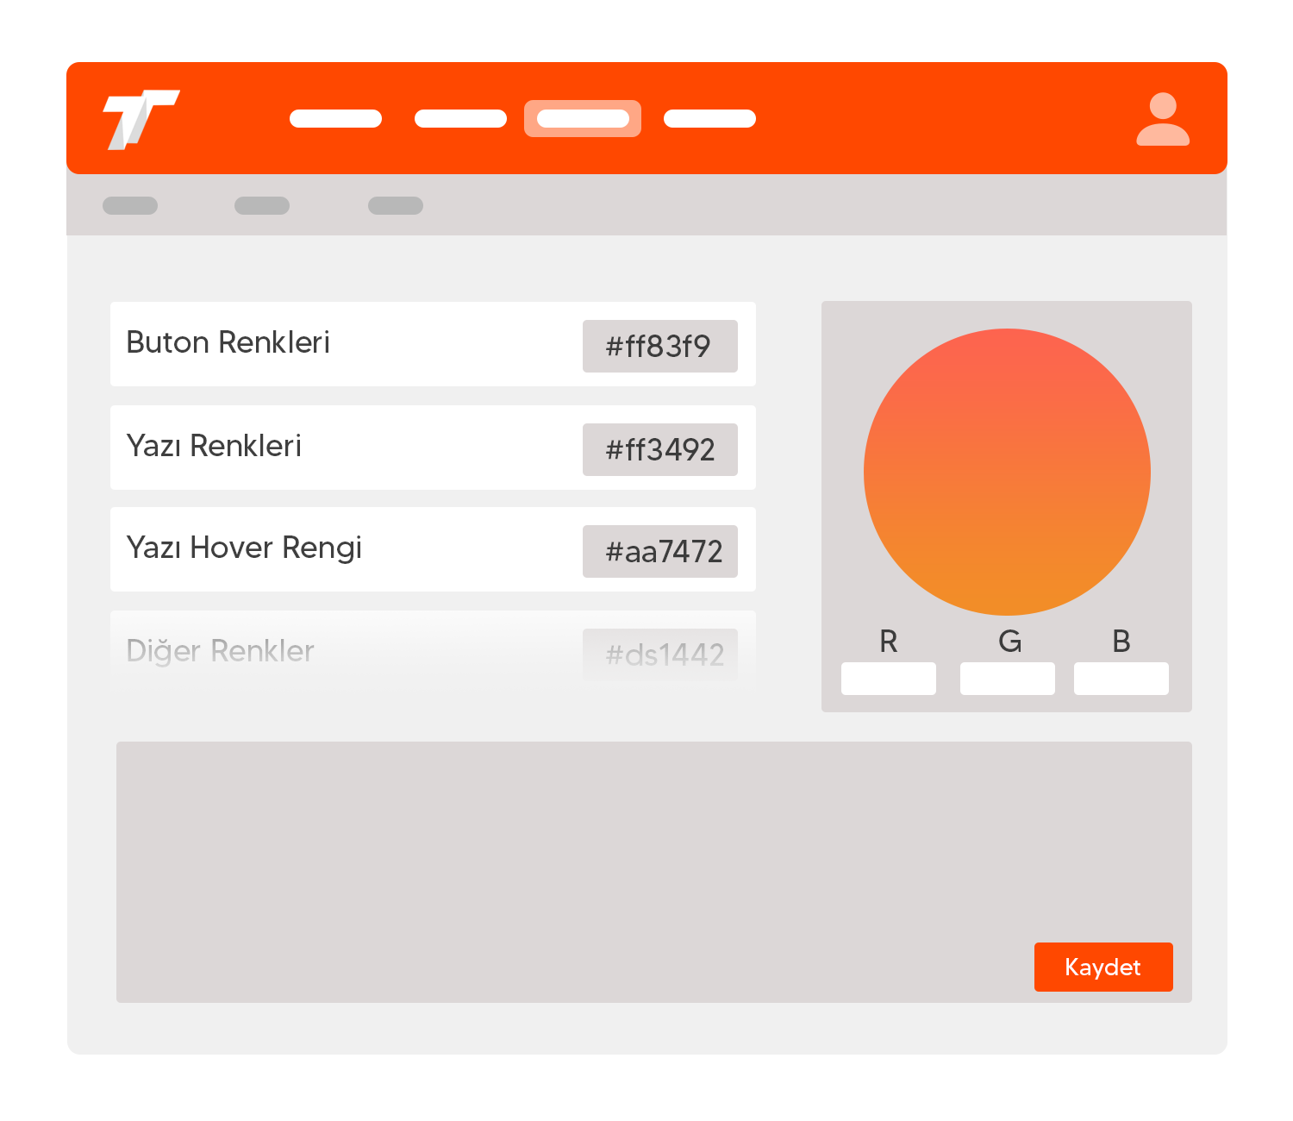
Task: Select the Buton Renkleri row label
Action: click(x=228, y=343)
